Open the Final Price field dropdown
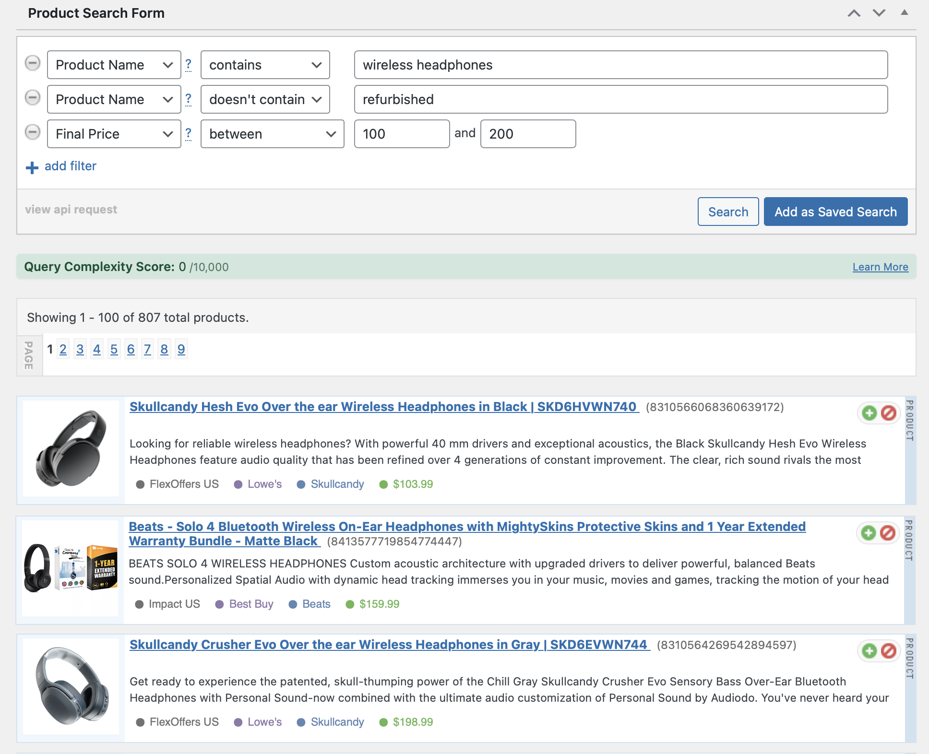The width and height of the screenshot is (929, 754). click(114, 134)
